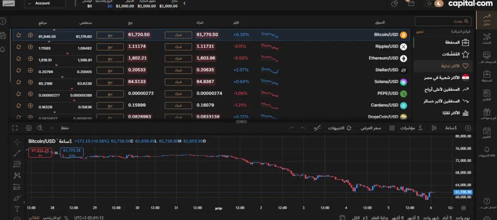Collapse the chart panel divider handle

point(241,122)
